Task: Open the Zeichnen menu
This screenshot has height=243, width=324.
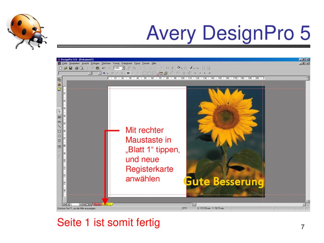Action: pos(106,63)
